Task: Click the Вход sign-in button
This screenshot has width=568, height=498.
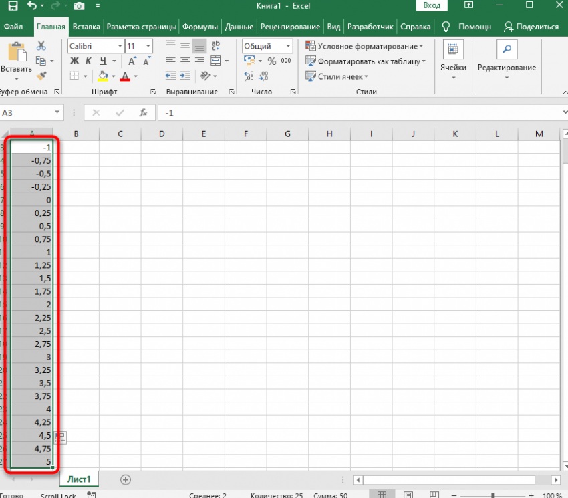Action: [432, 6]
